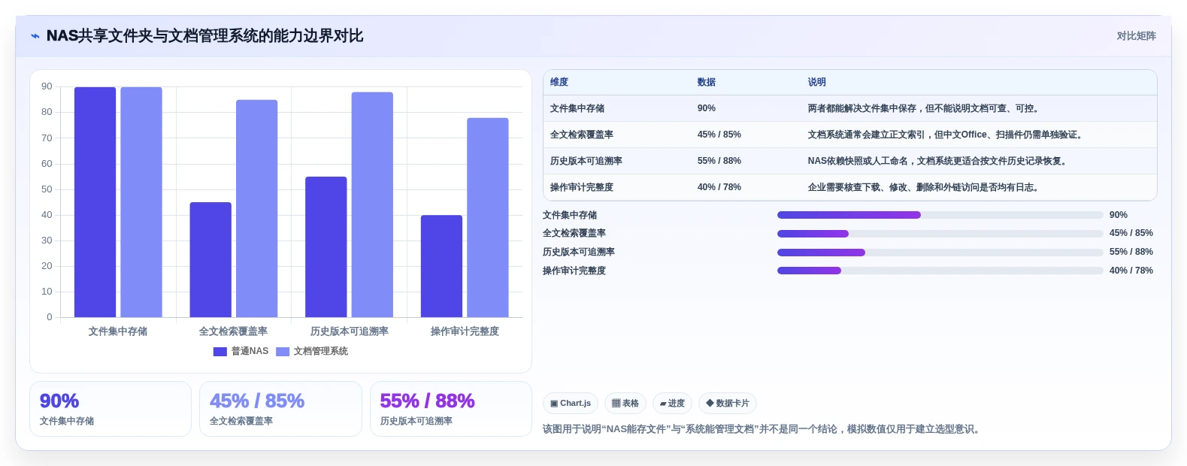Click the 全文检索覆盖率 progress bar

[x=940, y=234]
